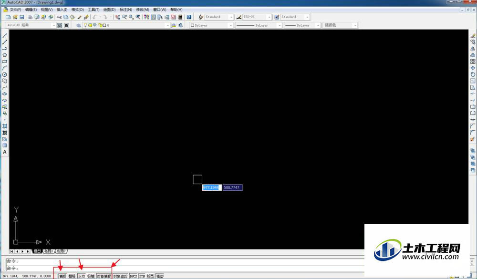Select the Circle draw tool
This screenshot has width=477, height=279.
click(x=5, y=74)
